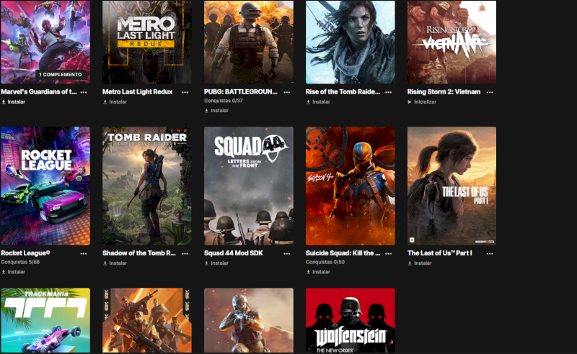Show options menu for Rise of the Tomb Raider
Viewport: 577px width, 354px height.
pos(388,92)
